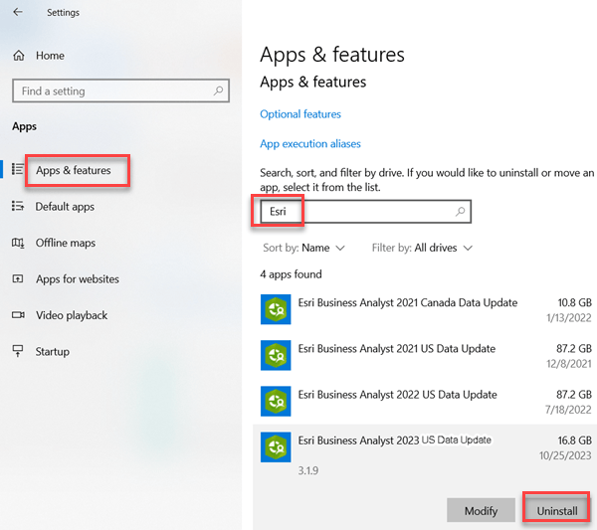Click the 4 apps found text

(291, 274)
